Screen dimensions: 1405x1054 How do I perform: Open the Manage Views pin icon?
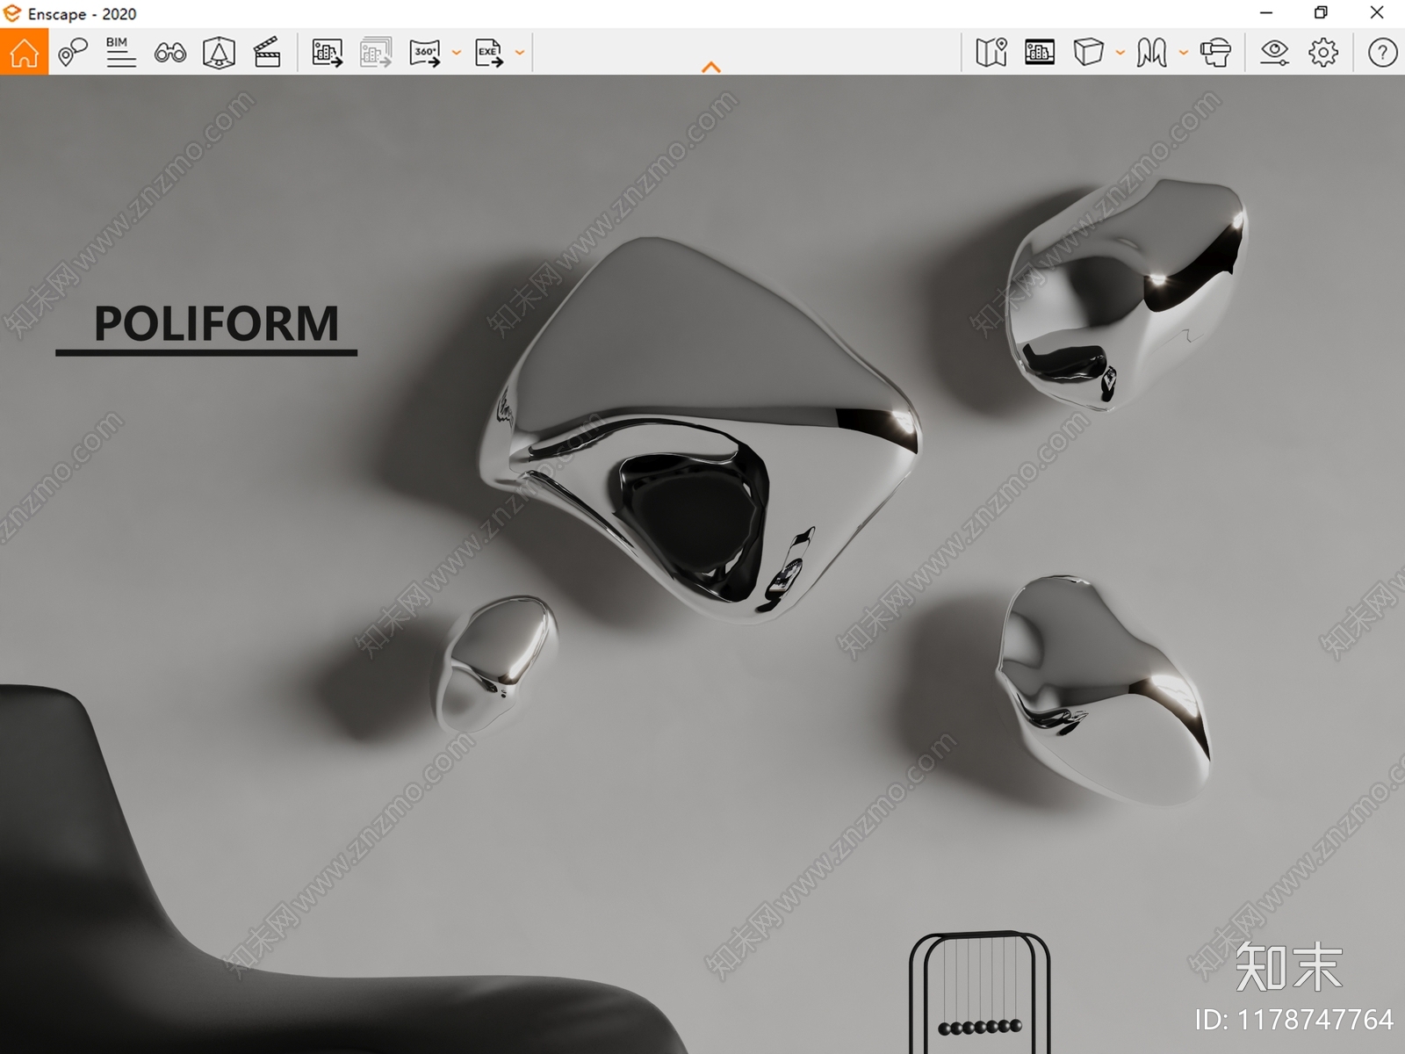pyautogui.click(x=73, y=53)
